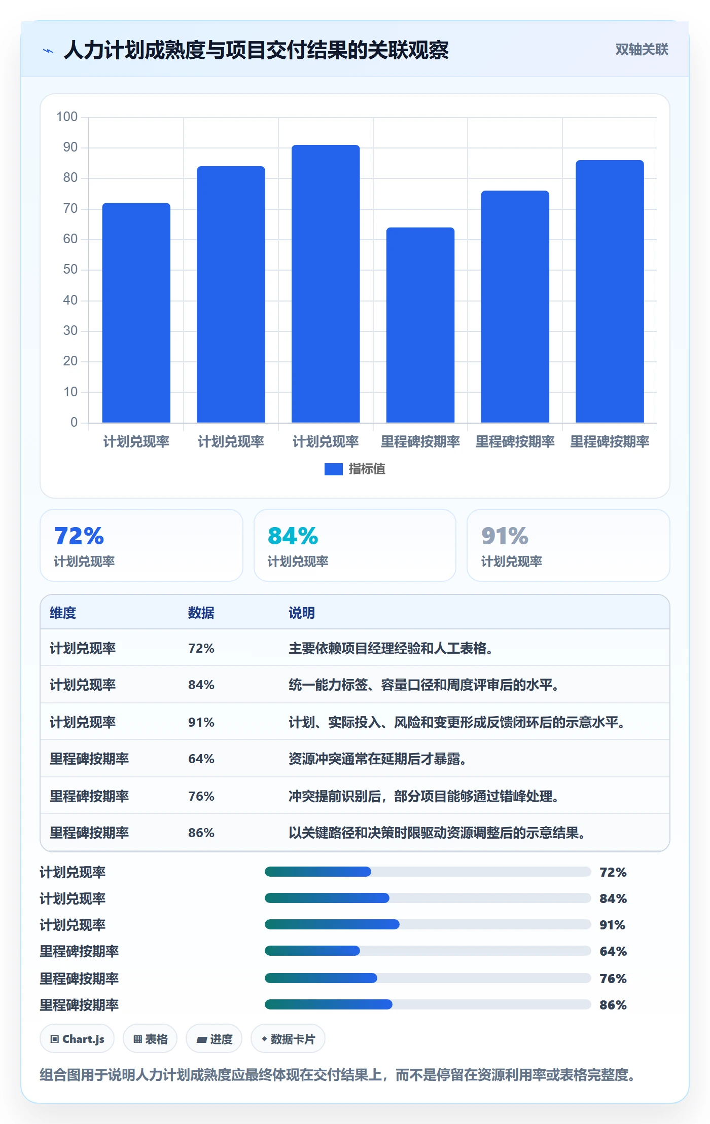Click the lightning icon beside the title

pos(48,51)
